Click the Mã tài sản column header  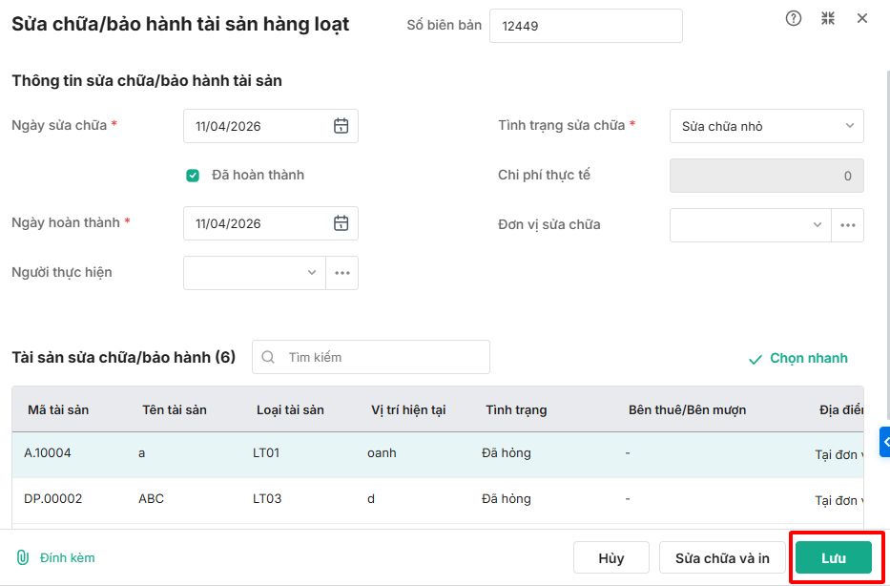coord(58,409)
